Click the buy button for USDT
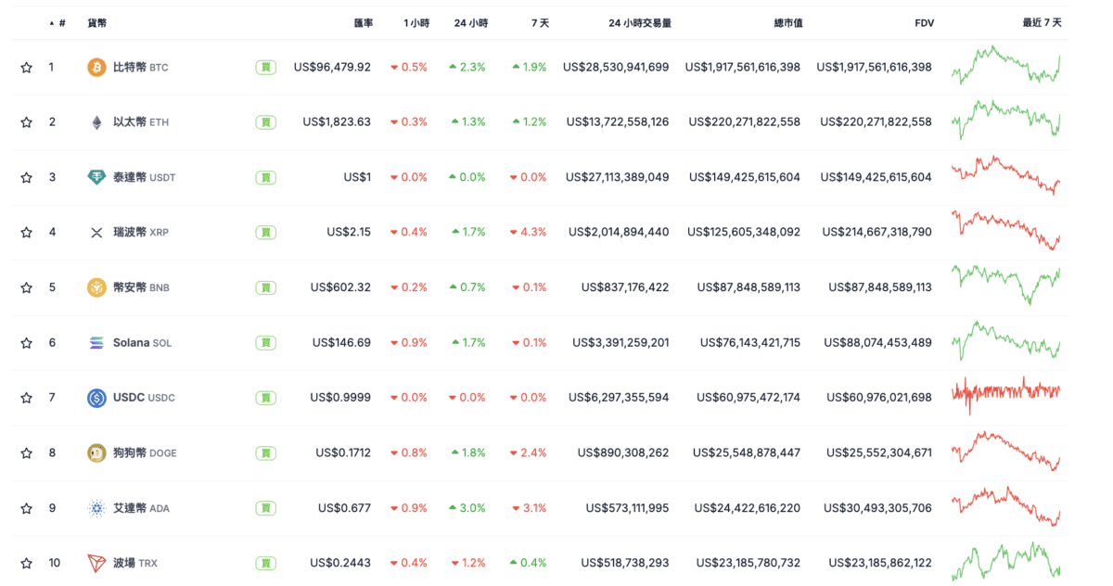The image size is (1113, 586). click(266, 177)
